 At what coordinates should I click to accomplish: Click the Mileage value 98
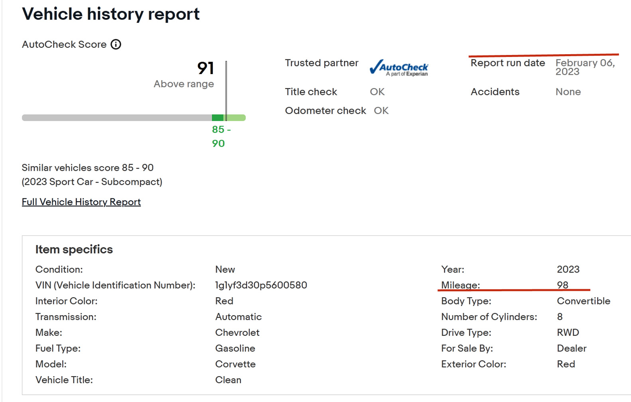click(x=562, y=285)
